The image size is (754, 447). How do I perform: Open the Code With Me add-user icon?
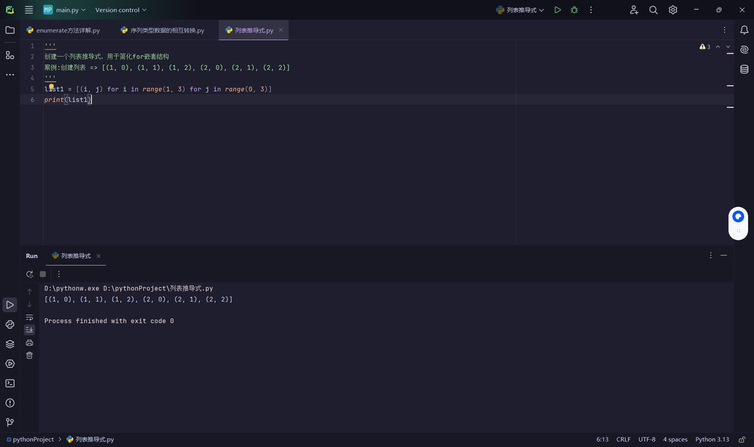[x=634, y=10]
